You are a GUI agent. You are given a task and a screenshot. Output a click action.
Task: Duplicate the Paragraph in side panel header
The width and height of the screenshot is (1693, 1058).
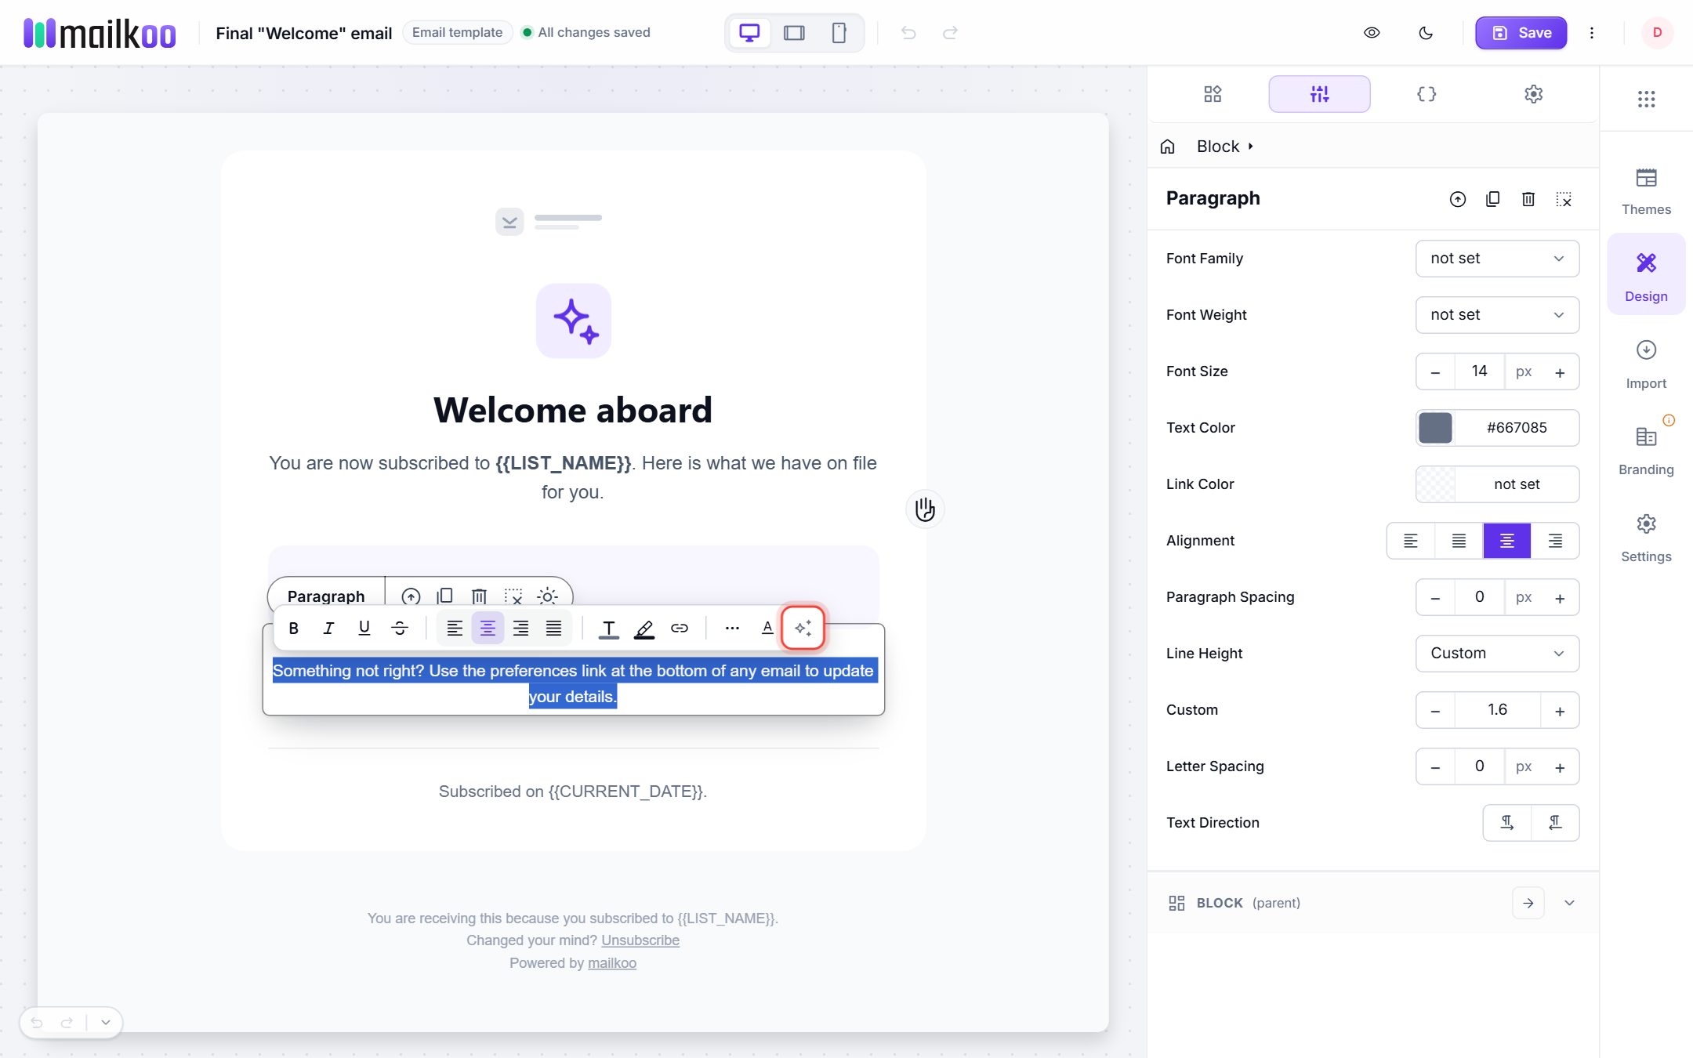coord(1492,199)
